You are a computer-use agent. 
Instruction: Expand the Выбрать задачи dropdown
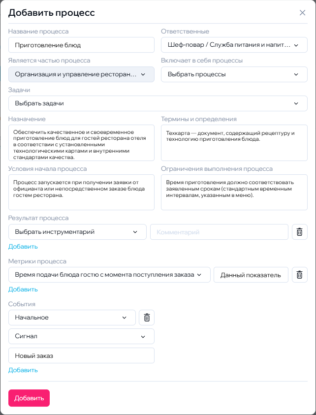(158, 103)
